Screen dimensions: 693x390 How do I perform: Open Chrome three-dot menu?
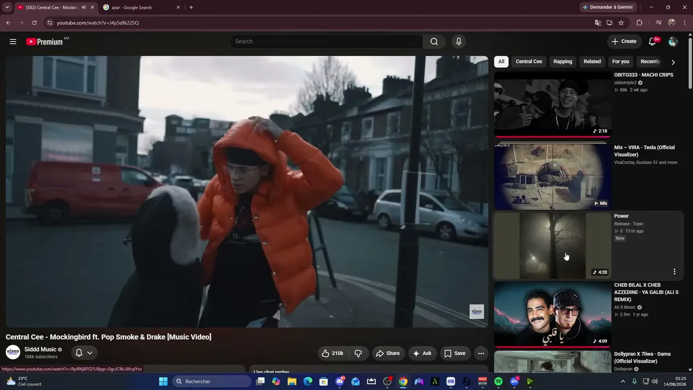pos(685,23)
